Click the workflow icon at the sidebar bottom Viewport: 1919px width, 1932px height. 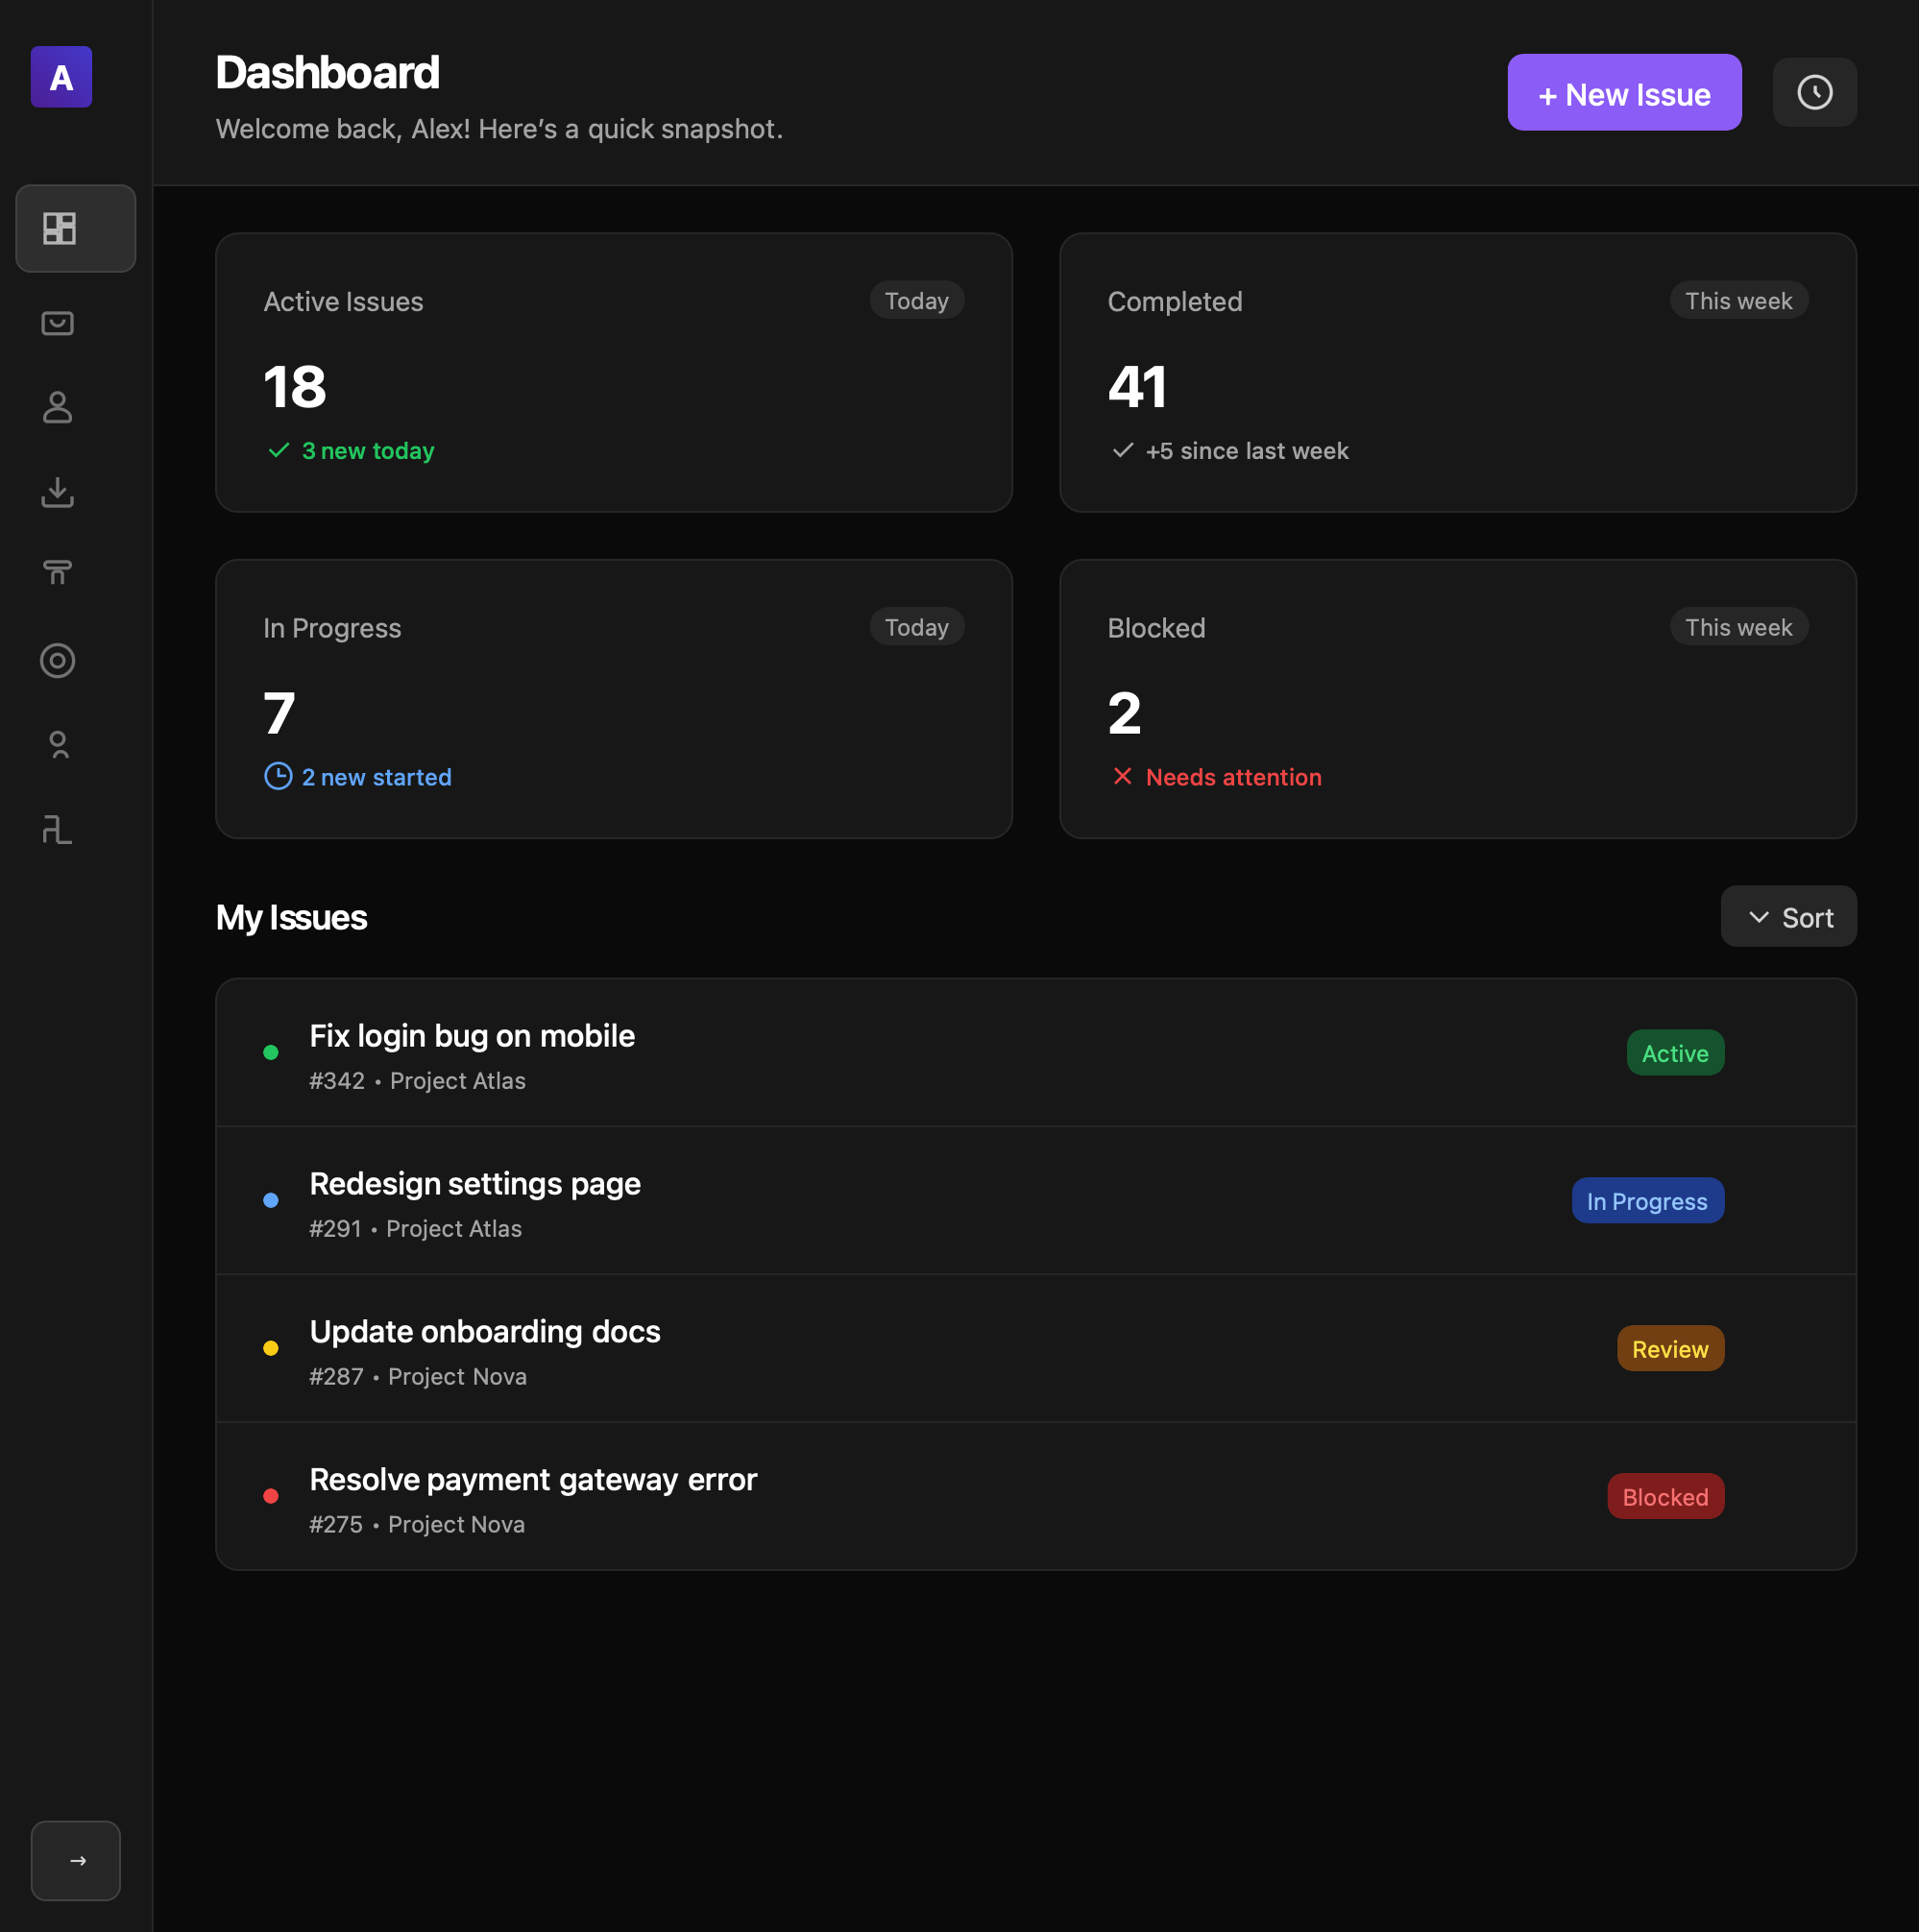point(57,829)
